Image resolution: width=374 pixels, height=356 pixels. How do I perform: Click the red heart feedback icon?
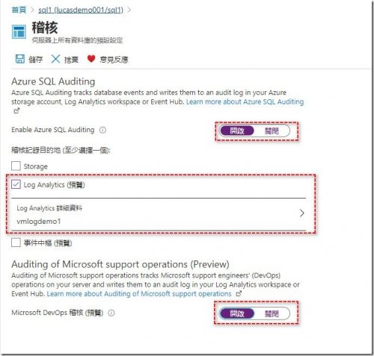click(x=91, y=59)
